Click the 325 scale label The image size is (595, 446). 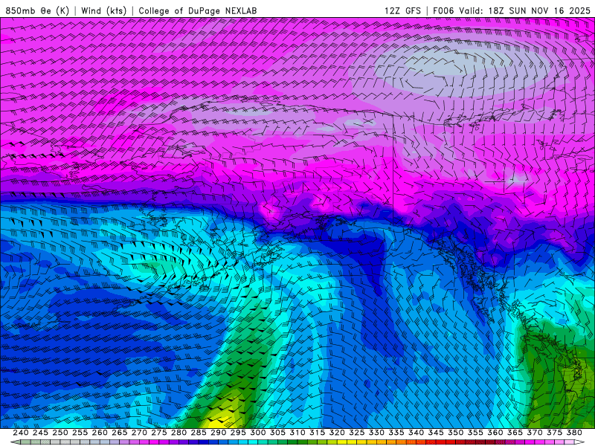tap(356, 433)
